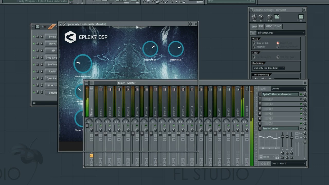
Task: Toggle the Master track FX button
Action: coord(91,156)
